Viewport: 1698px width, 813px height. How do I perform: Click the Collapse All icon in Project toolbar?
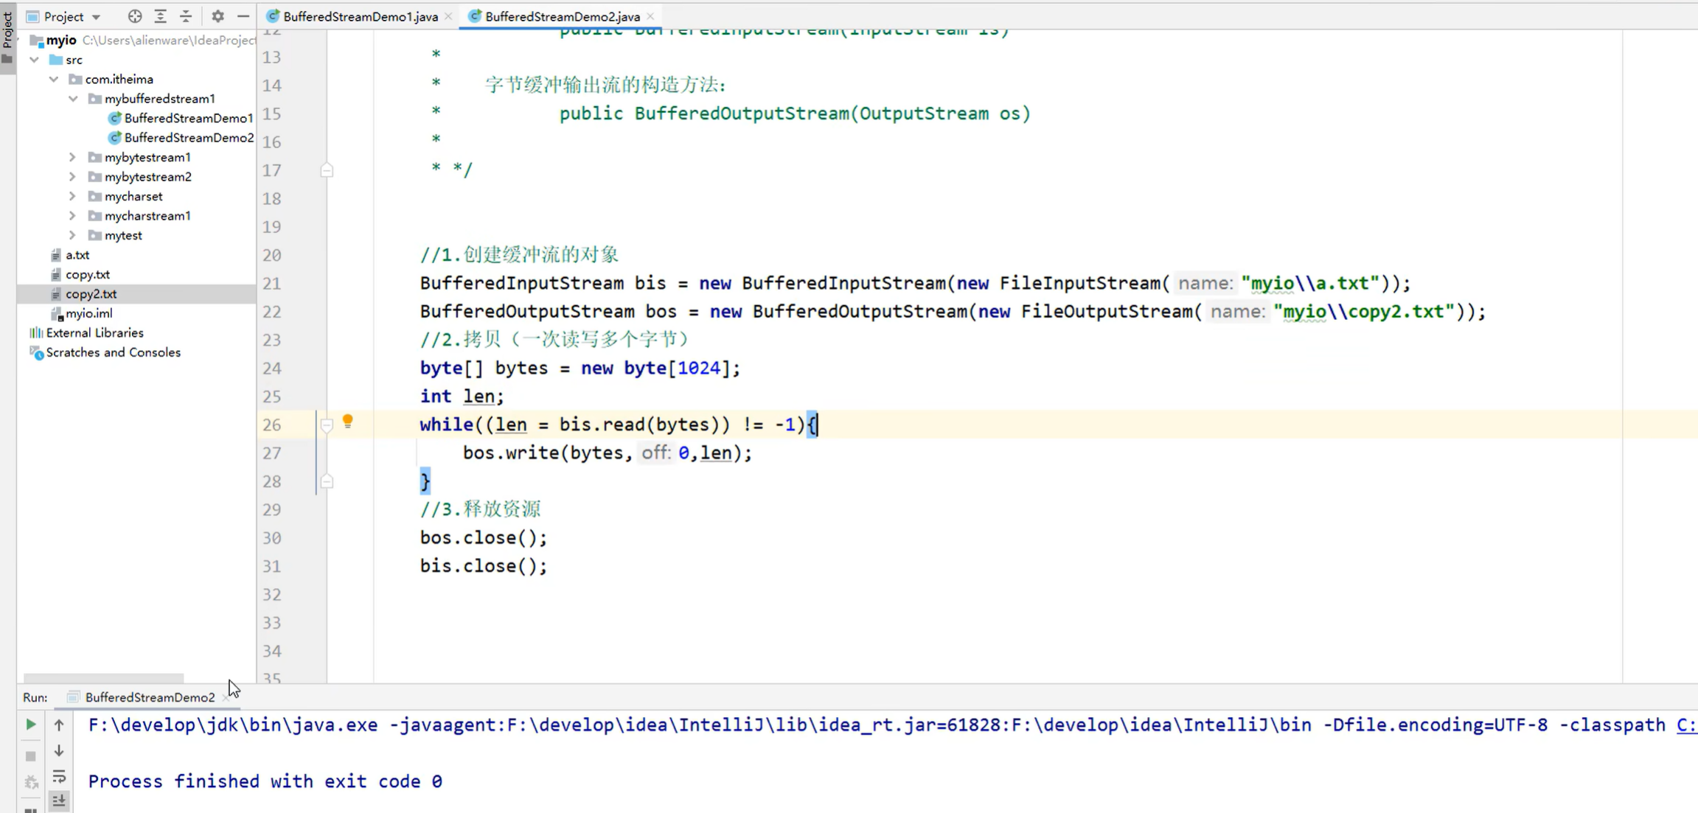tap(186, 15)
